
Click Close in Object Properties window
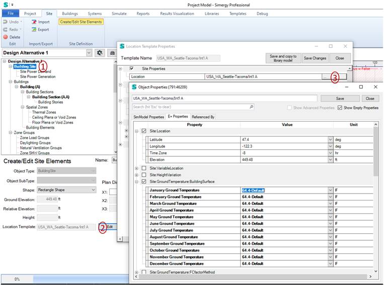(x=370, y=99)
